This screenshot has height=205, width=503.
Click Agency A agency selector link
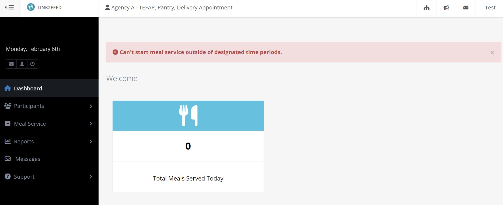pyautogui.click(x=169, y=8)
